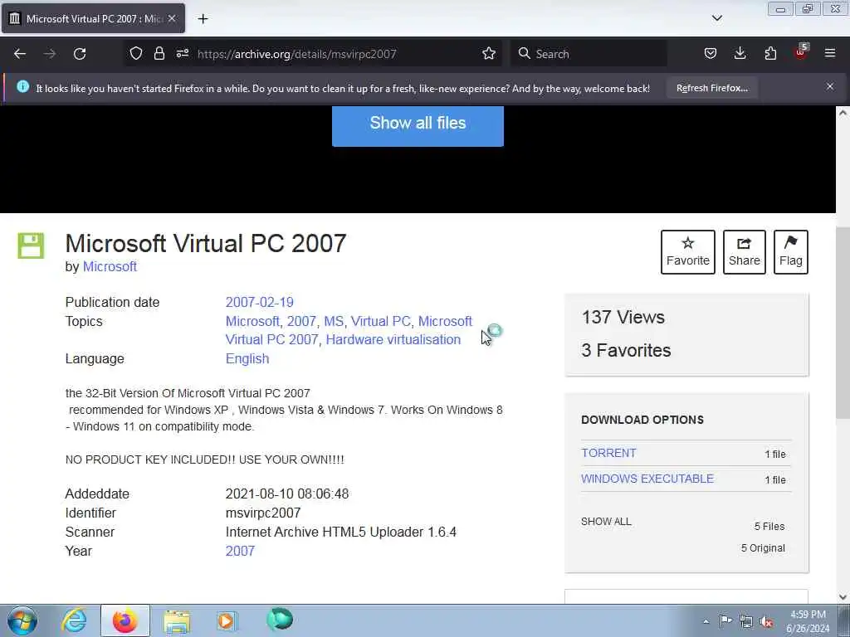Click the Refresh Firefox... button
Screen dimensions: 850x637
(x=711, y=88)
